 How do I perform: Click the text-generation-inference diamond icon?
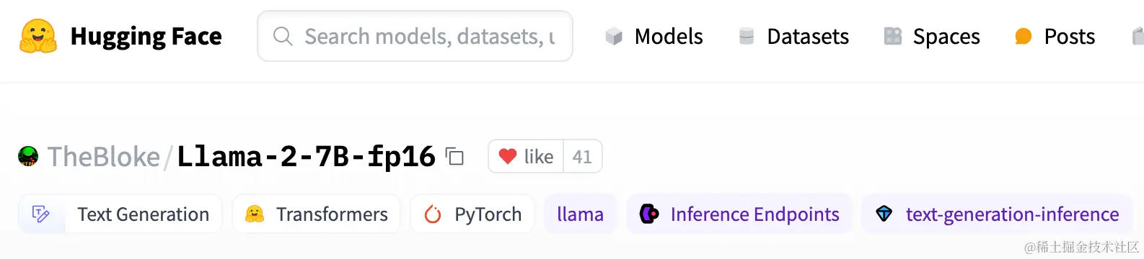tap(884, 214)
